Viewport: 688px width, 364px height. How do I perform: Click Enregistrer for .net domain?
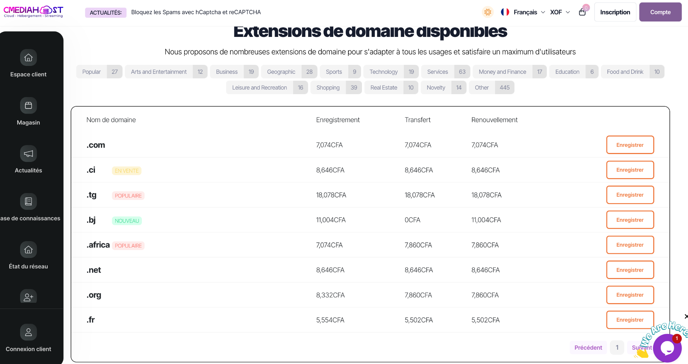[630, 270]
